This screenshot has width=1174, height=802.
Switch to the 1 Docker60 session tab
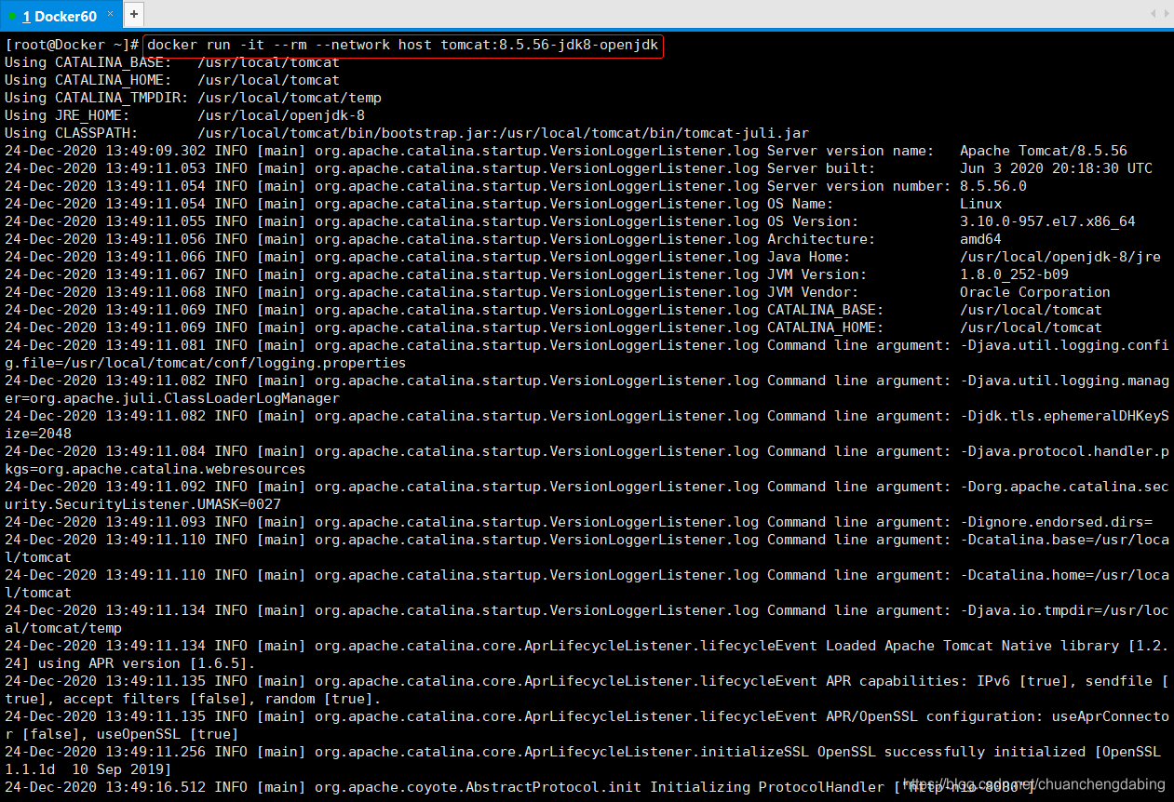pos(61,16)
